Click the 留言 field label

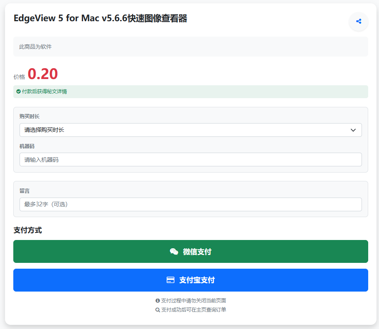25,191
